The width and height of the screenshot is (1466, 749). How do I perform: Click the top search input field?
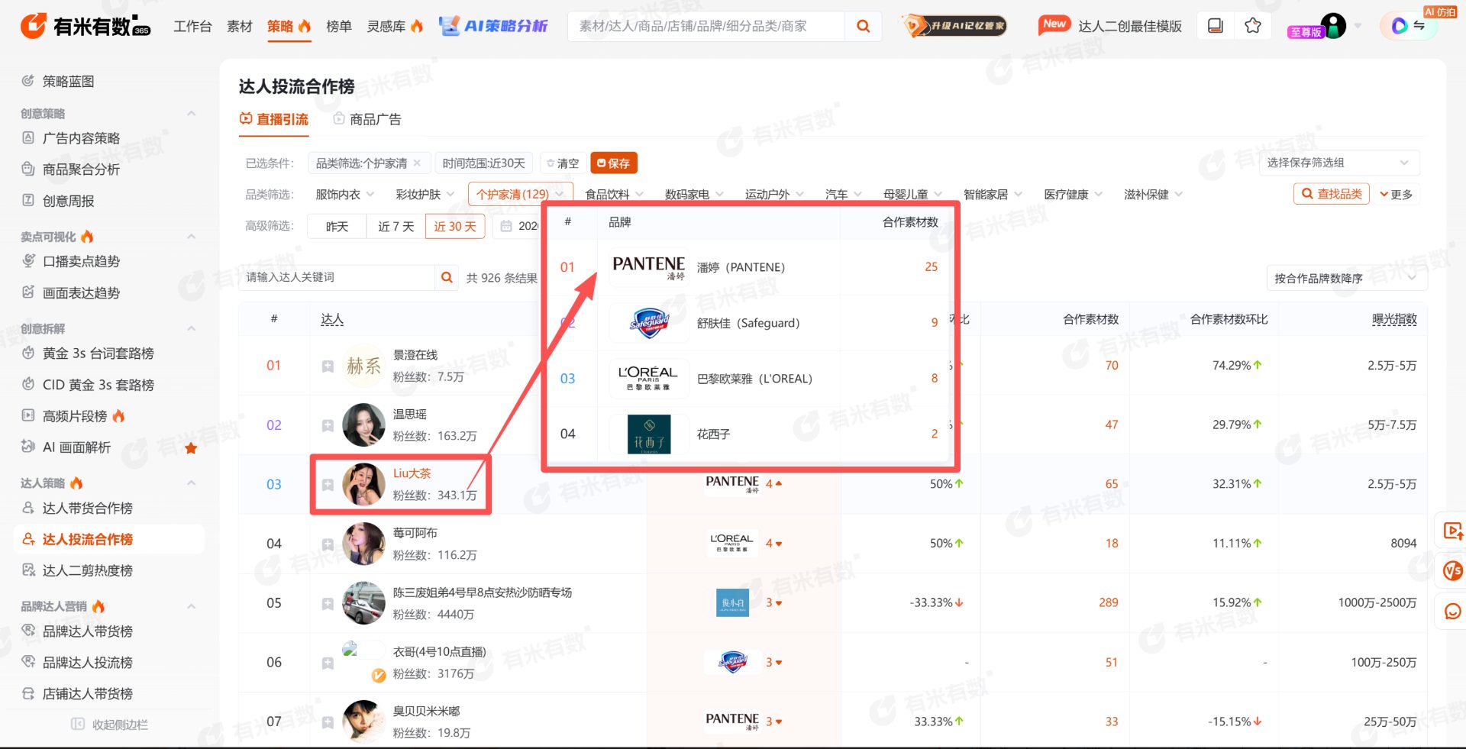(x=706, y=26)
